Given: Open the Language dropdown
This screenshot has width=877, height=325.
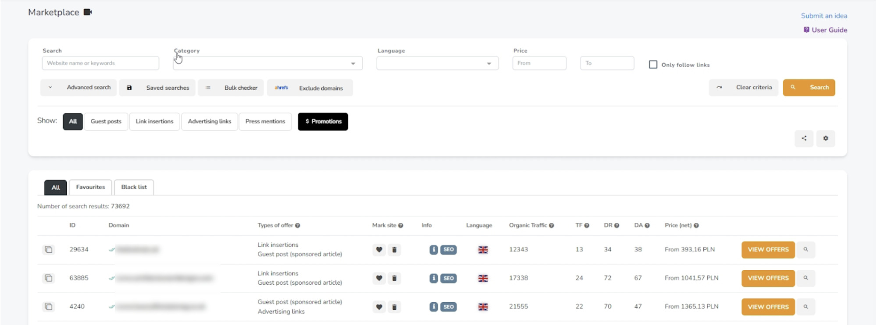Looking at the screenshot, I should pyautogui.click(x=437, y=64).
